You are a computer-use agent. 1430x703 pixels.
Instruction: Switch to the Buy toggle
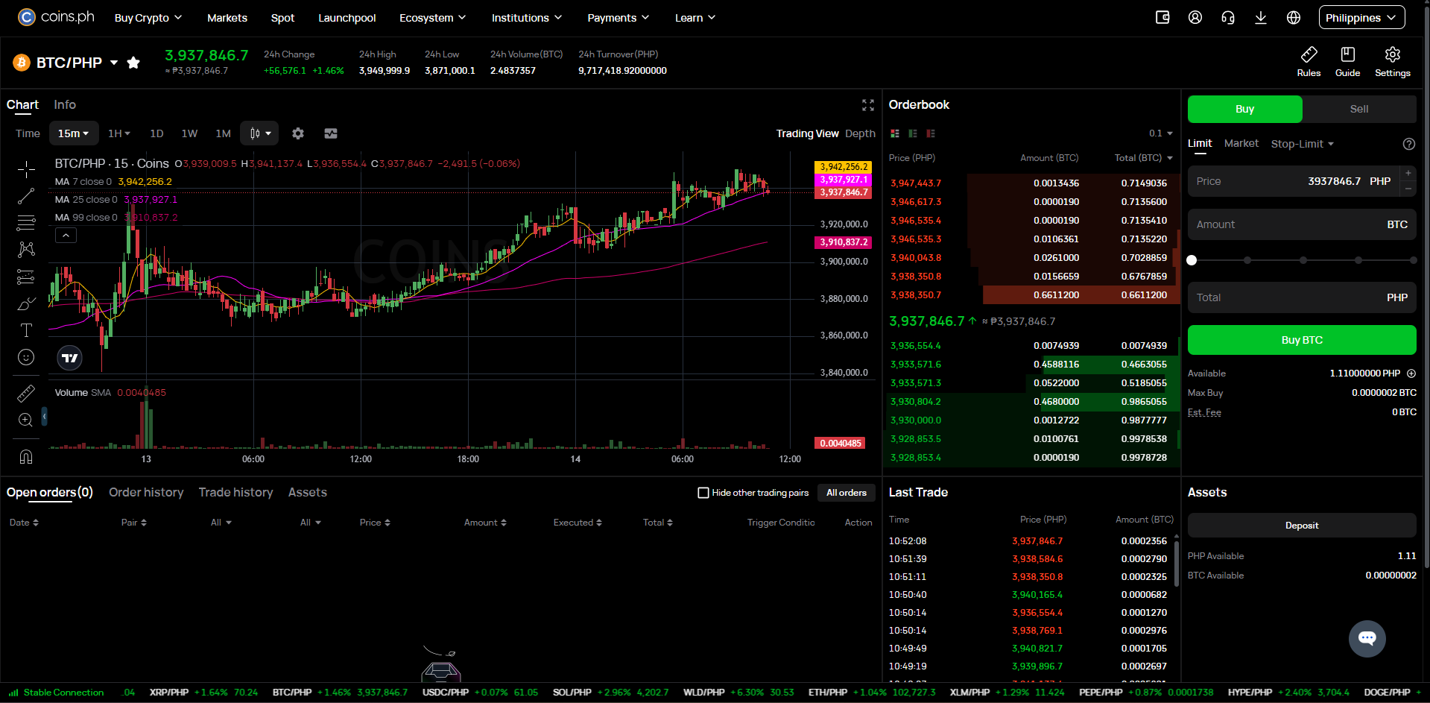[1244, 109]
